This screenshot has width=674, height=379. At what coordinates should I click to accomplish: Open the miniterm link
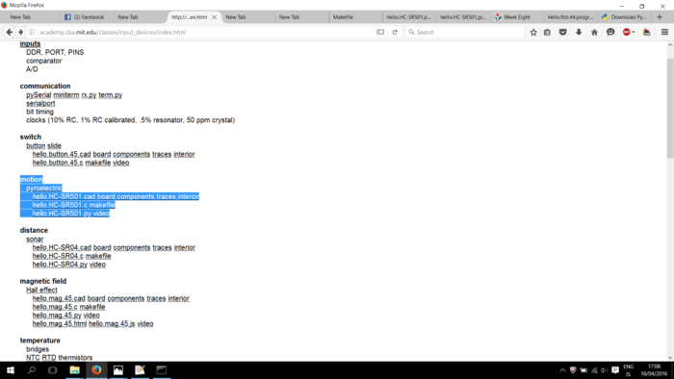pos(66,95)
